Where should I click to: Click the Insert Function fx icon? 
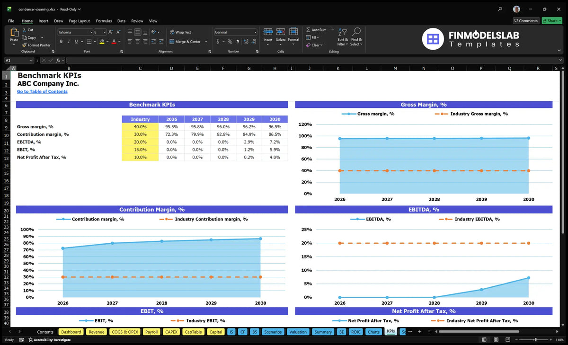pos(58,60)
